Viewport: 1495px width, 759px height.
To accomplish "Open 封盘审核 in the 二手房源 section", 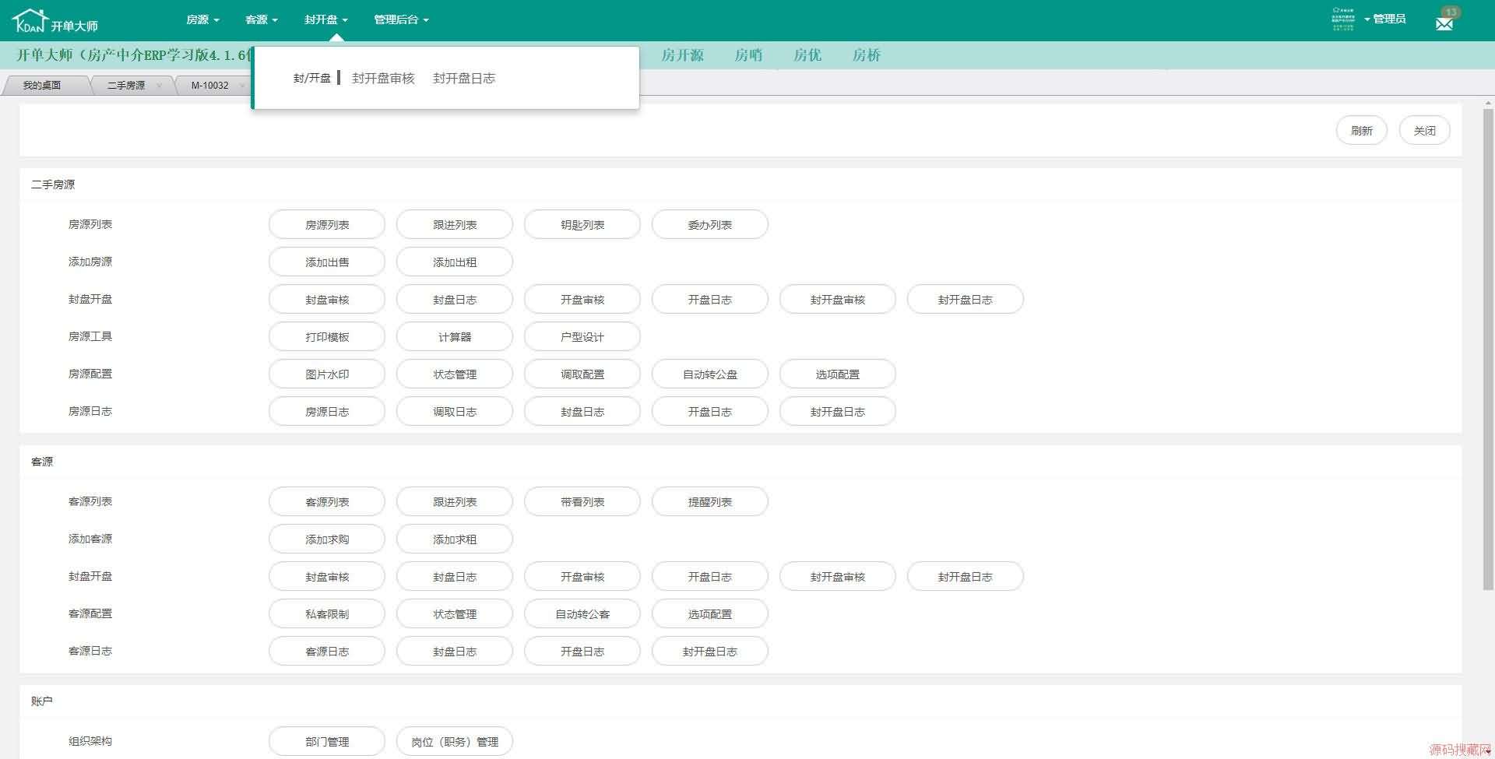I will pos(327,300).
